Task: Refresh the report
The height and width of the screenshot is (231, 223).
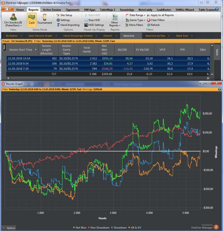Action: pos(153,25)
